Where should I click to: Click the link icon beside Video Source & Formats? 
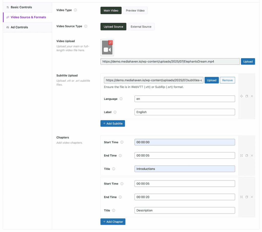tap(8, 17)
